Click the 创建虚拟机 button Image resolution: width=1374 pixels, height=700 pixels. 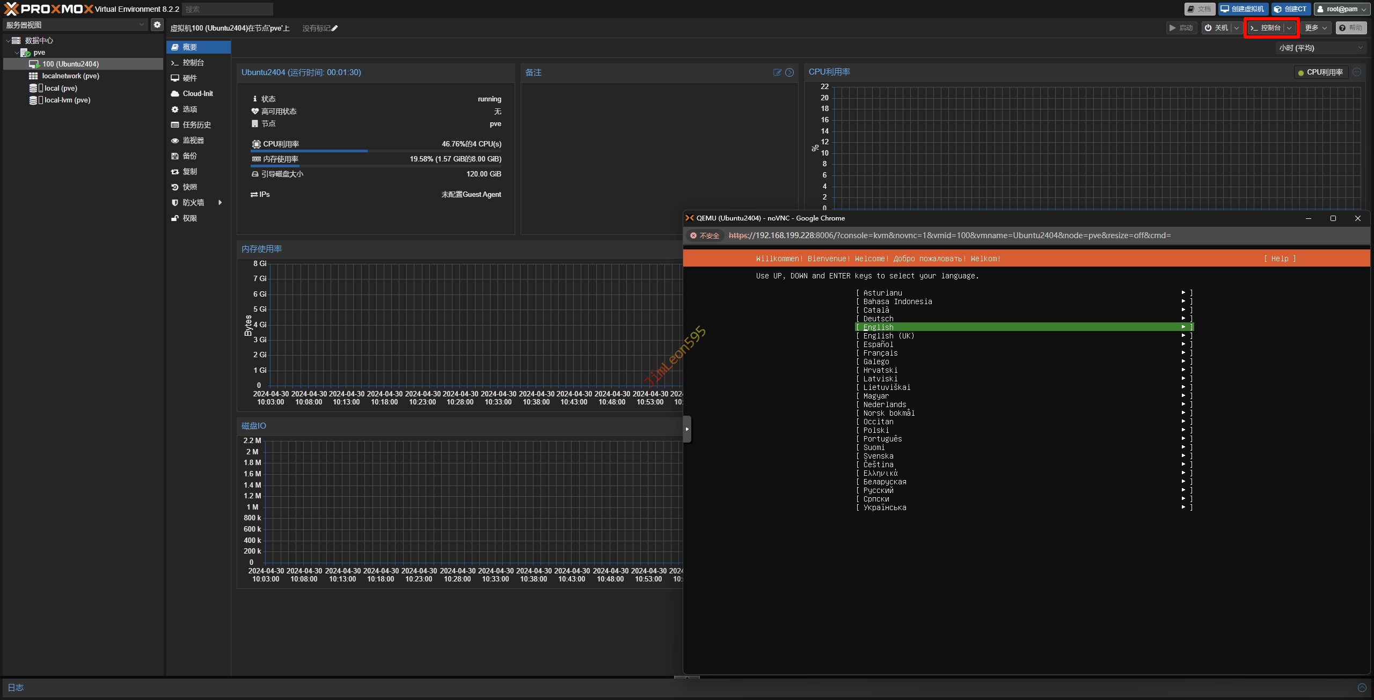[x=1243, y=9]
